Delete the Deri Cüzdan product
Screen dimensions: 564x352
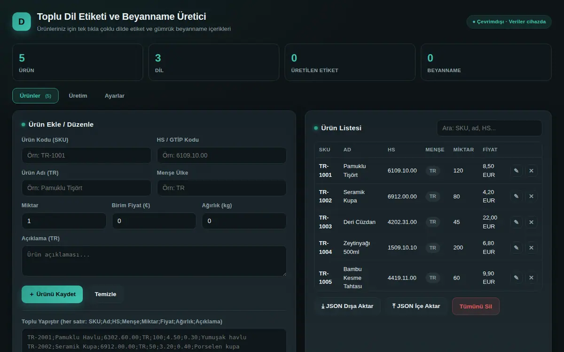point(531,222)
